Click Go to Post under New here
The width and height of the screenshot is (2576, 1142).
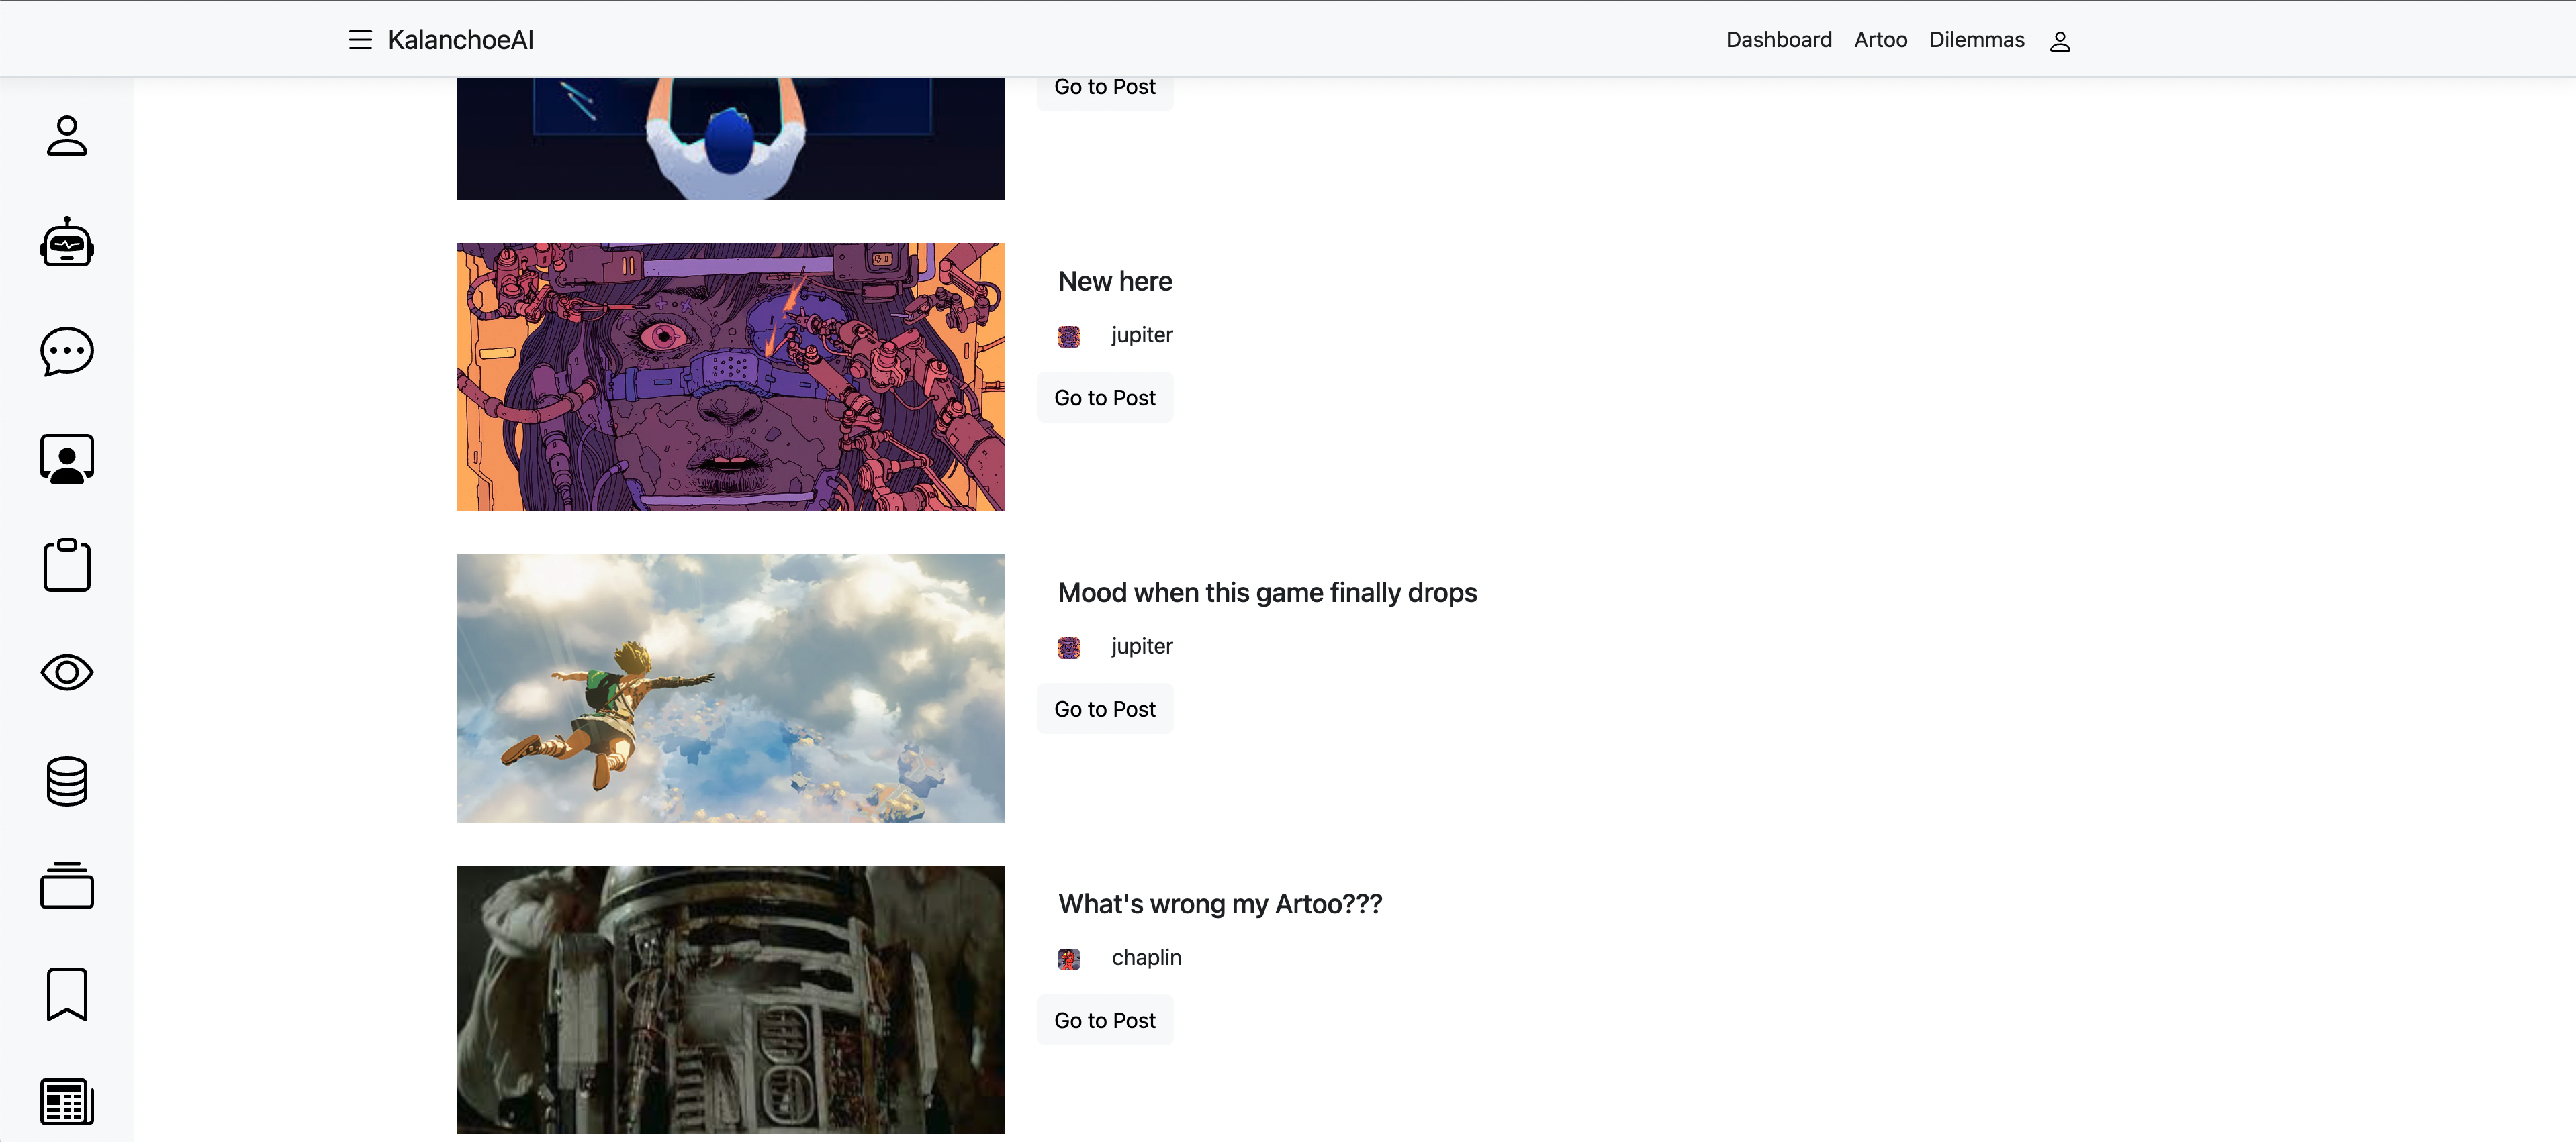click(x=1104, y=398)
